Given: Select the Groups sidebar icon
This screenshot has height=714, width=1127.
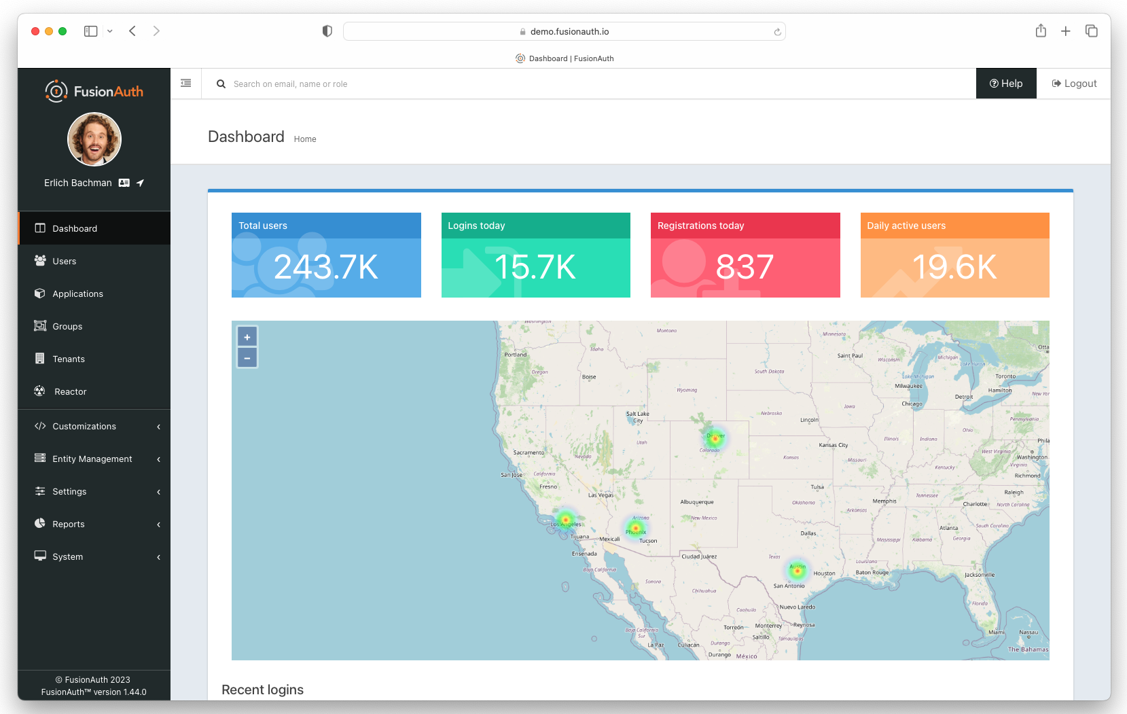Looking at the screenshot, I should [x=41, y=326].
